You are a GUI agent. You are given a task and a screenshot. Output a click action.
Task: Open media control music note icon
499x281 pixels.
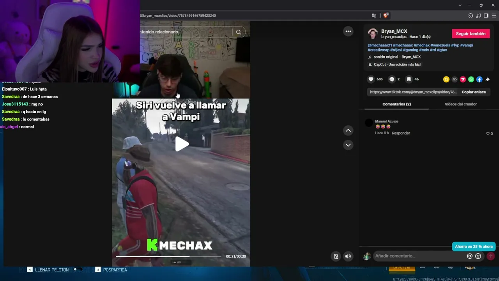[x=478, y=16]
